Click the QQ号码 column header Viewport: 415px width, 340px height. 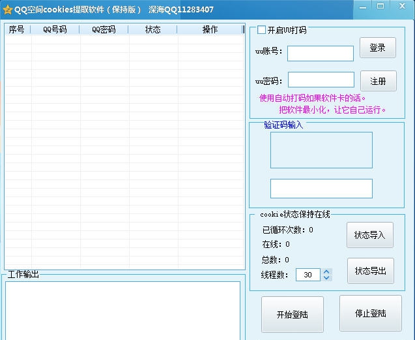click(x=55, y=29)
